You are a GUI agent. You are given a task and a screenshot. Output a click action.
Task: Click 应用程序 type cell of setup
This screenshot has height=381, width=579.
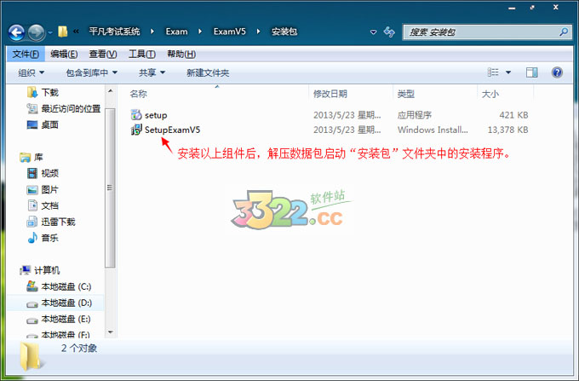(x=415, y=115)
